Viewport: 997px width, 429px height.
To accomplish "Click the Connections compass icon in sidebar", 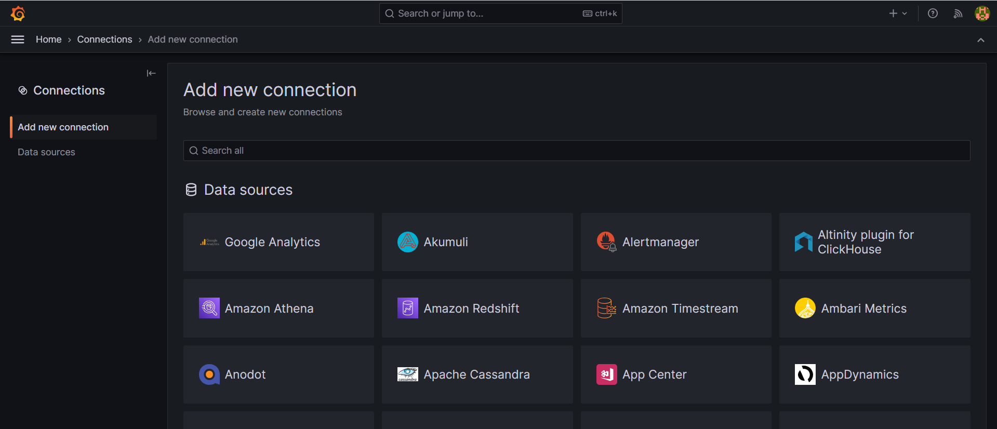I will pos(23,90).
